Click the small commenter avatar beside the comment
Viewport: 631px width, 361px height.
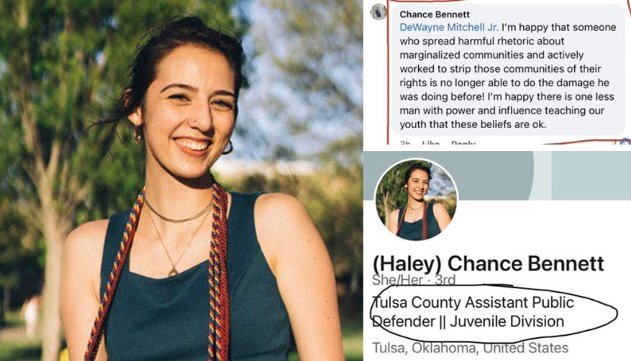(378, 12)
